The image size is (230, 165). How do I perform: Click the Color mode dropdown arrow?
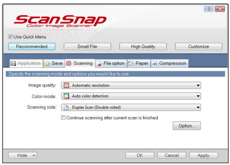pos(198,96)
